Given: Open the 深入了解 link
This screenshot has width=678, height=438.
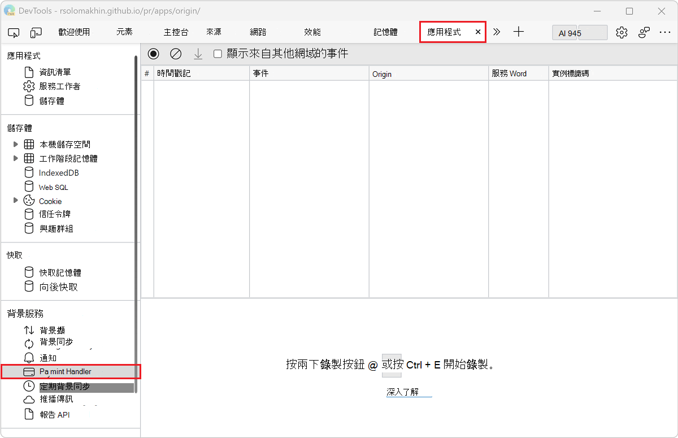Looking at the screenshot, I should point(403,392).
